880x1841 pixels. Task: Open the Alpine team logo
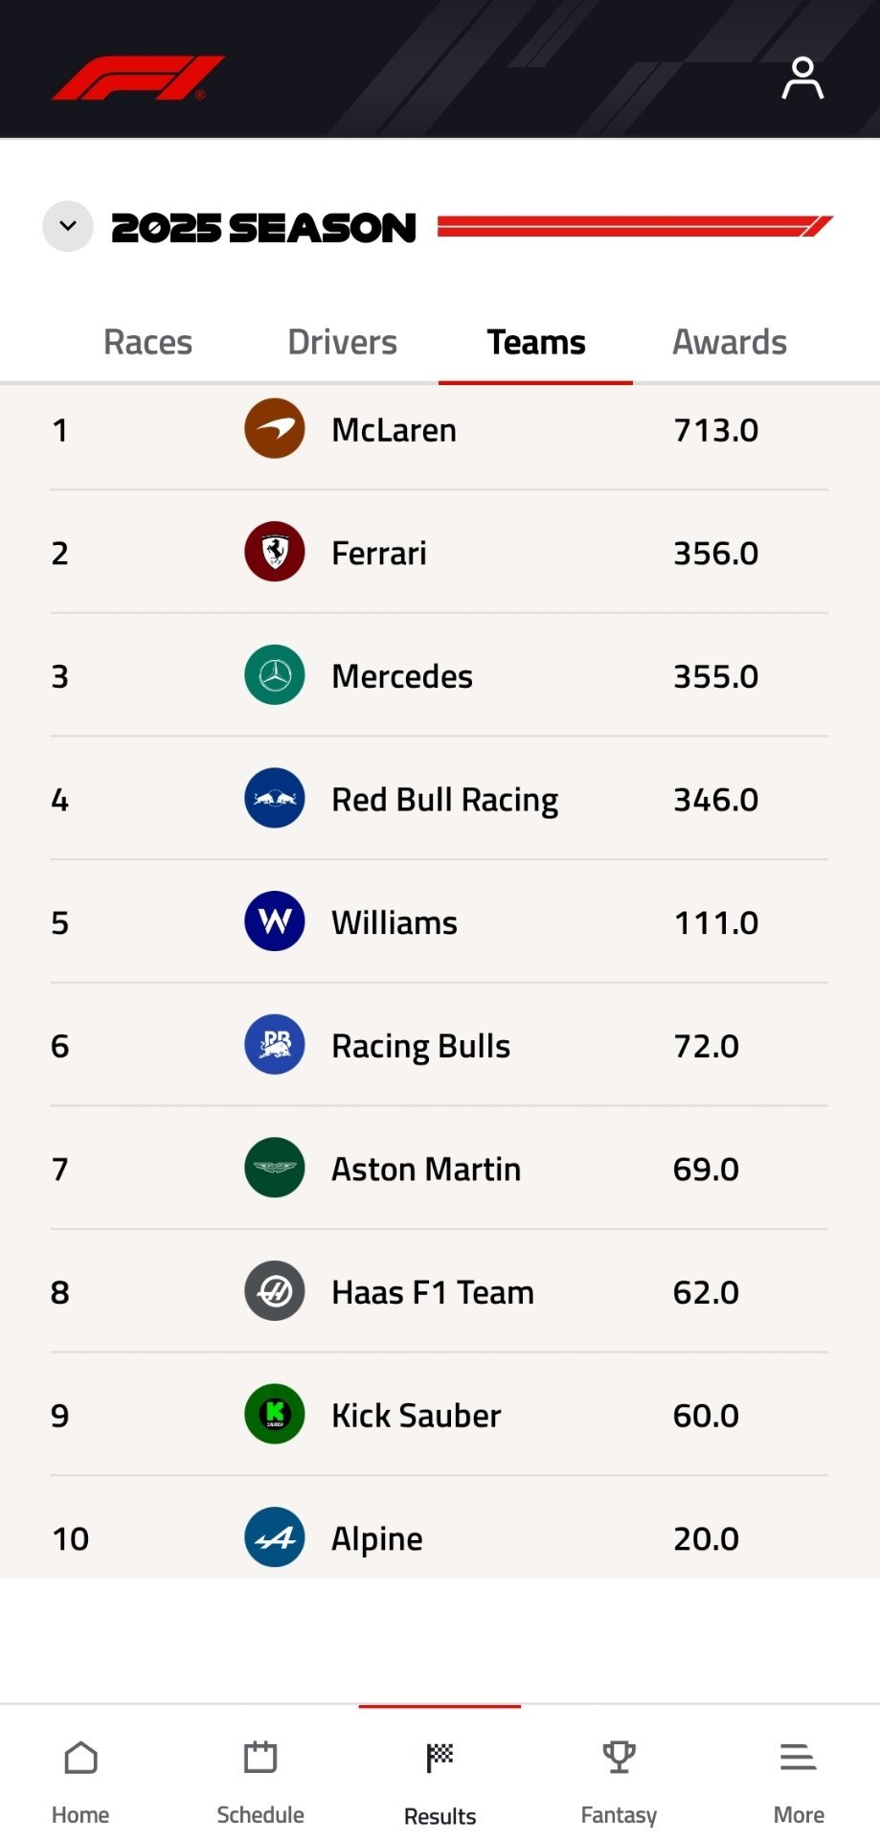pyautogui.click(x=275, y=1537)
